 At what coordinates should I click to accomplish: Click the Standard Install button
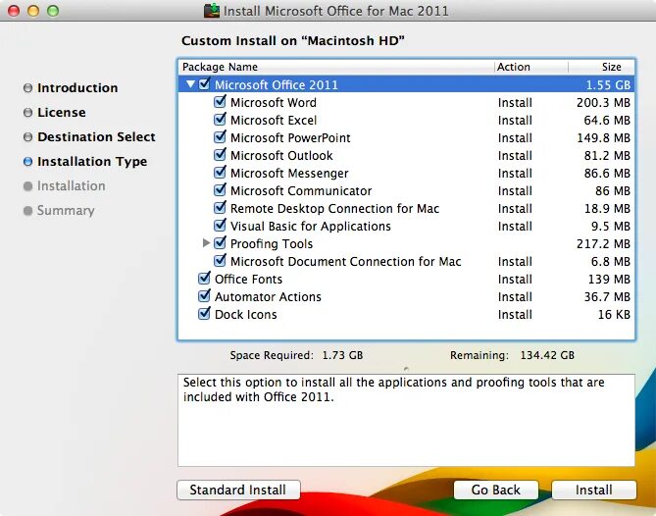pyautogui.click(x=238, y=490)
